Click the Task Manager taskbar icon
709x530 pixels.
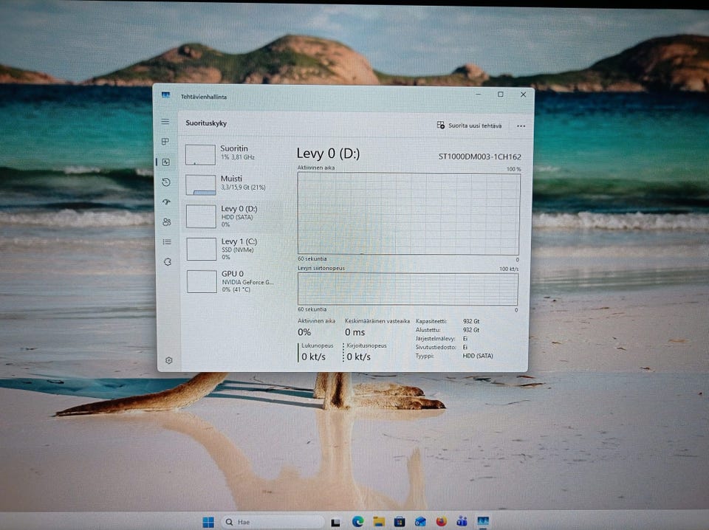coord(483,521)
